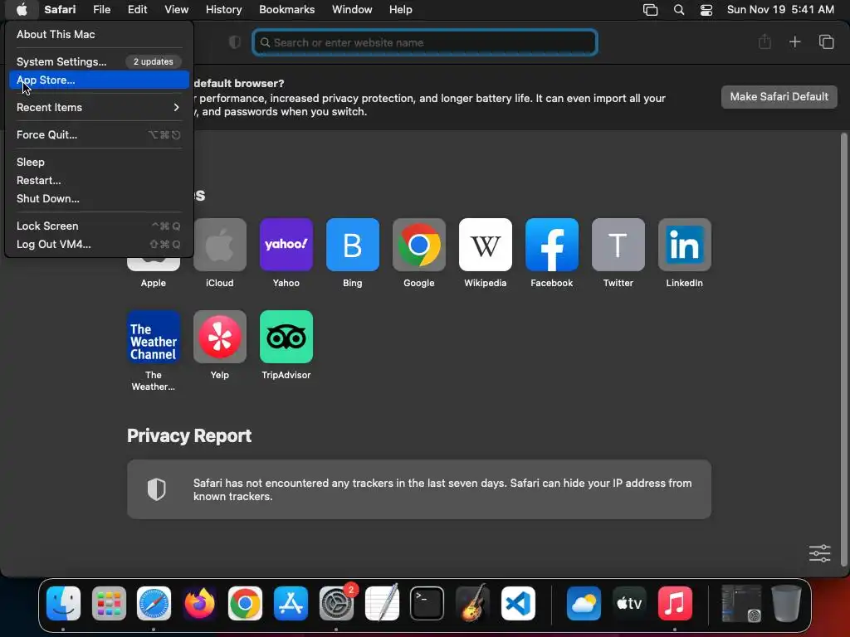Open the Trash in the Dock
The width and height of the screenshot is (850, 637).
tap(786, 603)
